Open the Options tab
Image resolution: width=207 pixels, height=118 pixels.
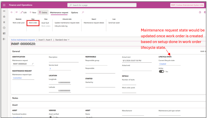tap(74, 13)
